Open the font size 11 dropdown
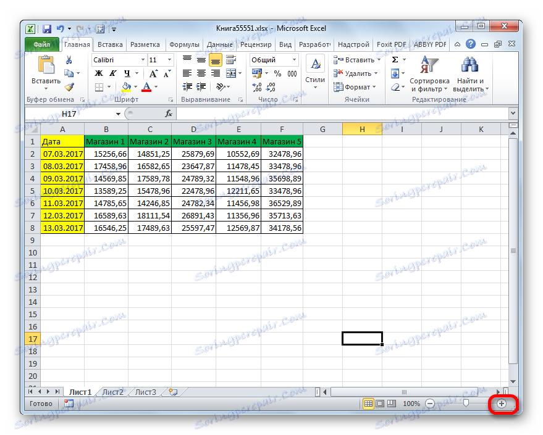Screen dimensions: 543x435 click(x=169, y=60)
